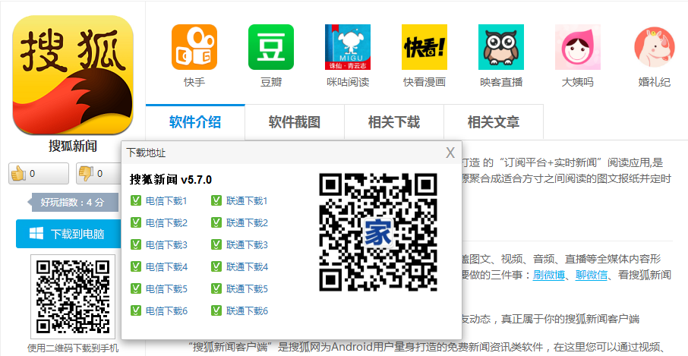Open the 咪咕阅读 app icon
The width and height of the screenshot is (688, 356).
coord(348,47)
